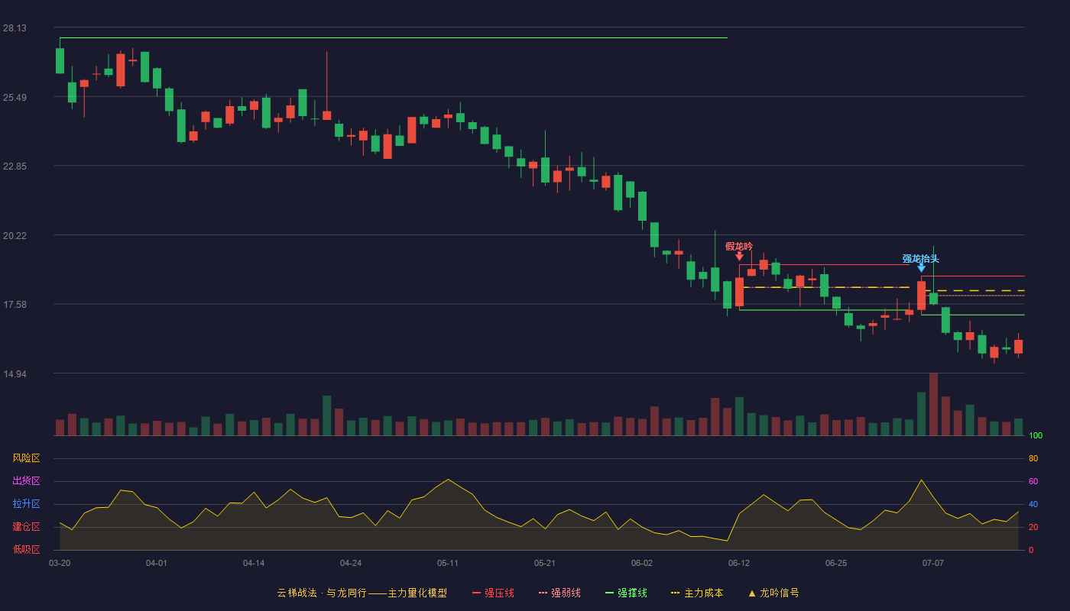Click the 06-12 date axis label
The image size is (1070, 611).
tap(739, 563)
